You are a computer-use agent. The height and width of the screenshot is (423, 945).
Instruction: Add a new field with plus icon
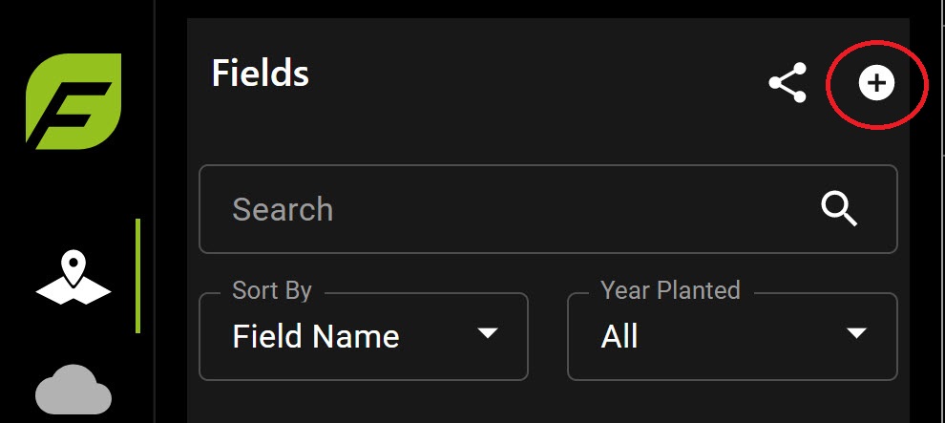(876, 83)
